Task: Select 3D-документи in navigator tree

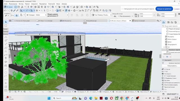Action: (x=172, y=45)
